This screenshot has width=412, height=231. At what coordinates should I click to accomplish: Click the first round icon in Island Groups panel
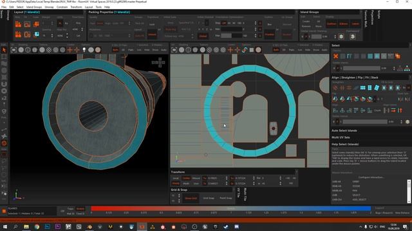click(x=341, y=37)
